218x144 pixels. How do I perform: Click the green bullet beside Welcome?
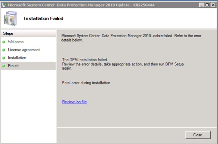4,42
